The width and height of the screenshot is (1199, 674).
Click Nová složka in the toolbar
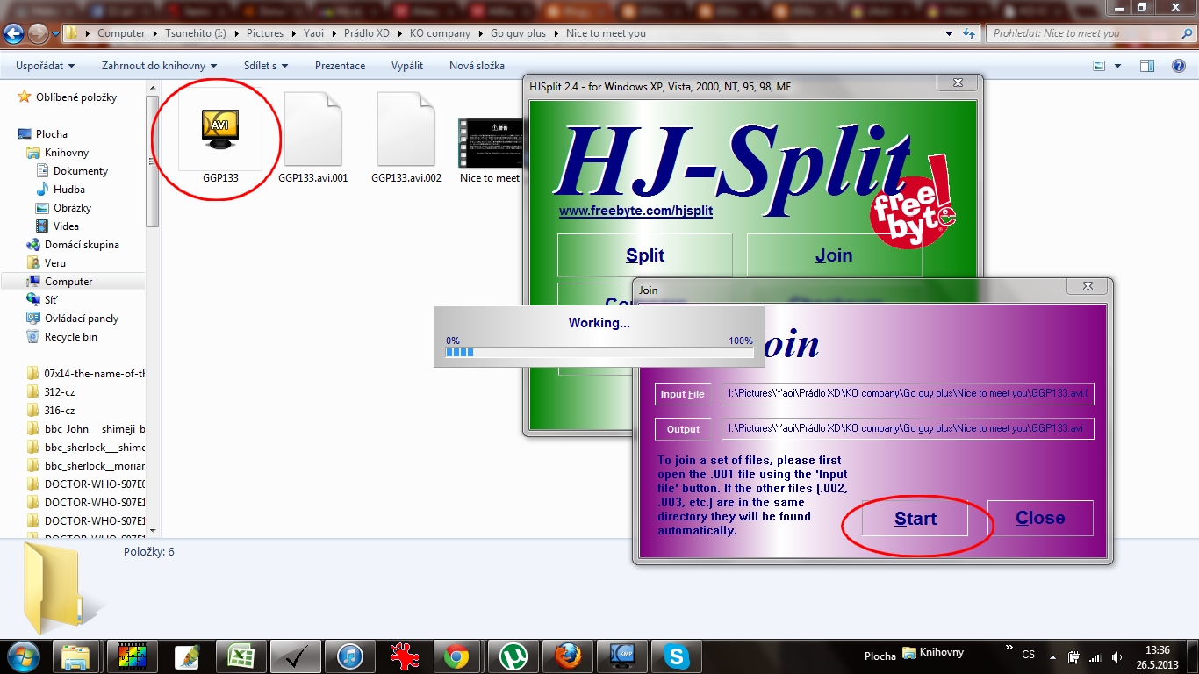477,66
